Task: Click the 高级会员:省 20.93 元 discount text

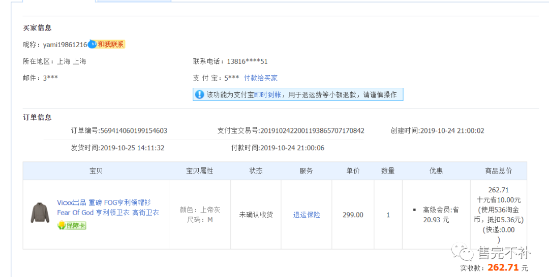Action: pyautogui.click(x=440, y=215)
